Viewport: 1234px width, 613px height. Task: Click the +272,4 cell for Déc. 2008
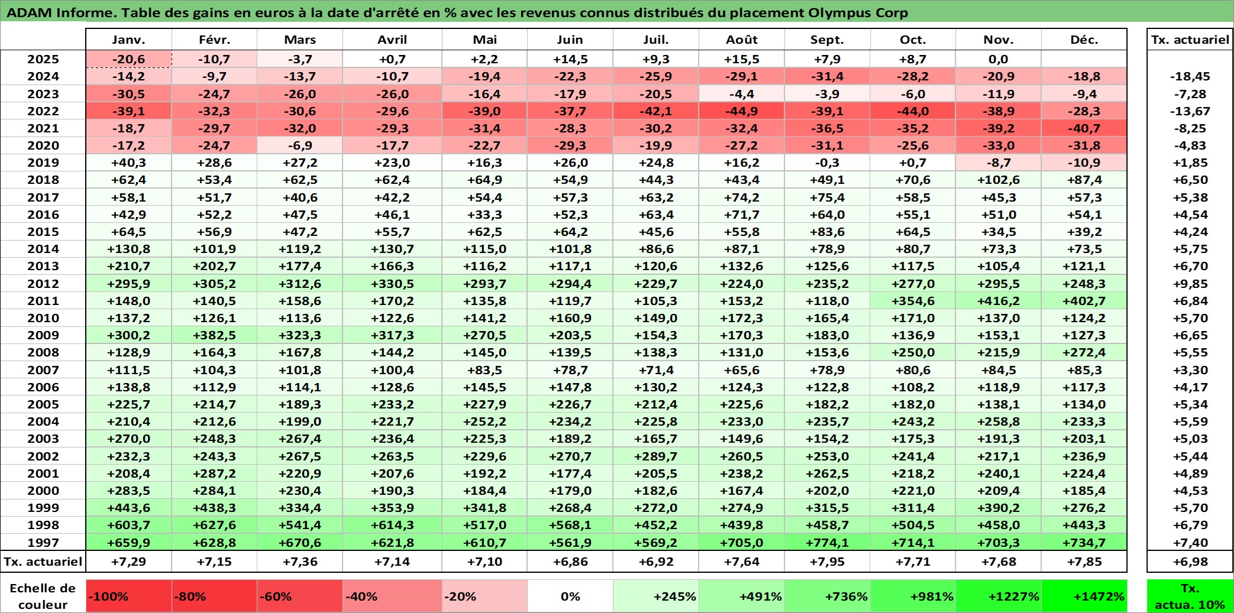point(1084,352)
